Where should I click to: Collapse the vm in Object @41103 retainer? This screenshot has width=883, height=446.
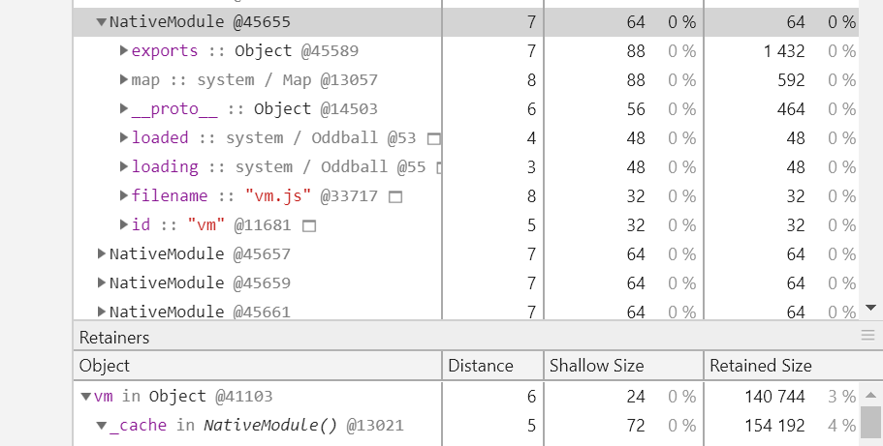coord(86,397)
